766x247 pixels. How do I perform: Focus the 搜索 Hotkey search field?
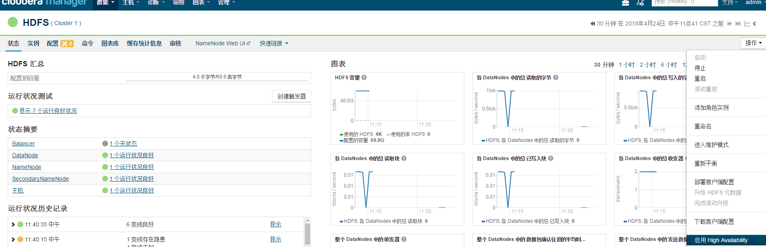(684, 2)
